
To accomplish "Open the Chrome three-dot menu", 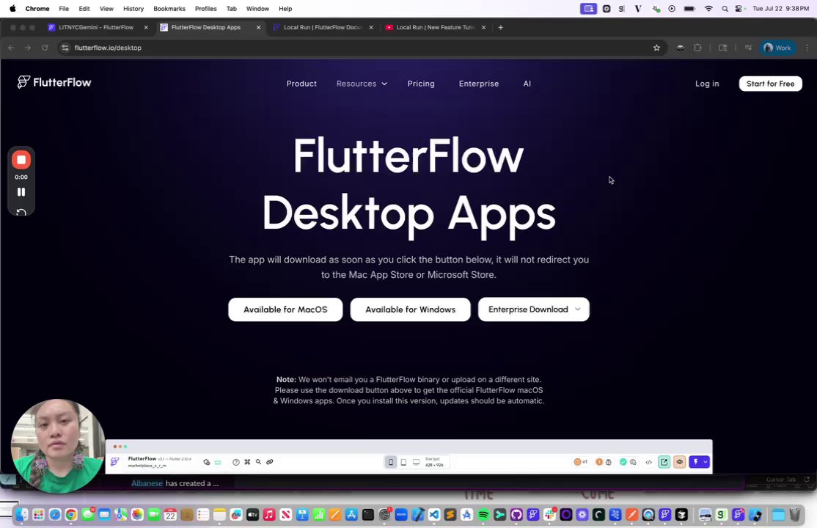I will click(x=807, y=48).
